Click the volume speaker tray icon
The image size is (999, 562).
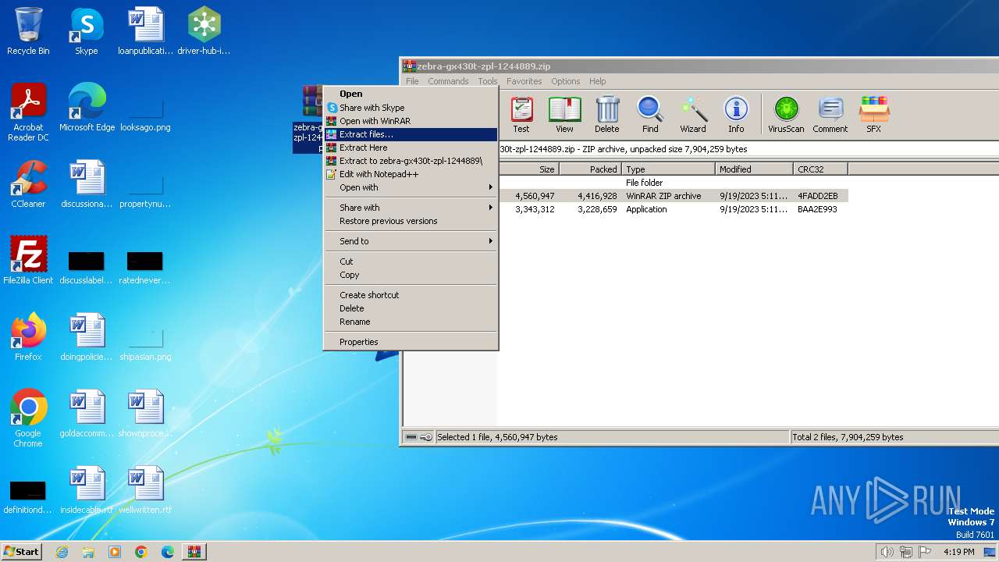pos(887,552)
